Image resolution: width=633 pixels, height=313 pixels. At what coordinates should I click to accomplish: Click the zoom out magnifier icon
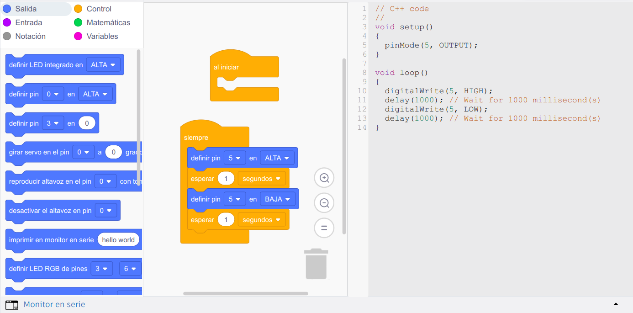click(324, 203)
